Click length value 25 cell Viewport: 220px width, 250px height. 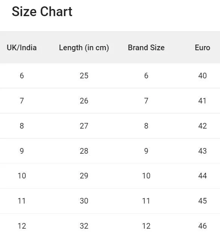pyautogui.click(x=84, y=76)
